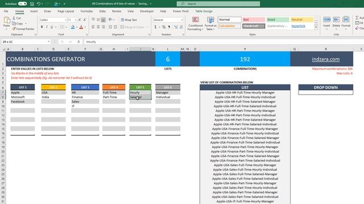Image resolution: width=364 pixels, height=204 pixels.
Task: Click the Increase Decimal icon
Action: (176, 27)
